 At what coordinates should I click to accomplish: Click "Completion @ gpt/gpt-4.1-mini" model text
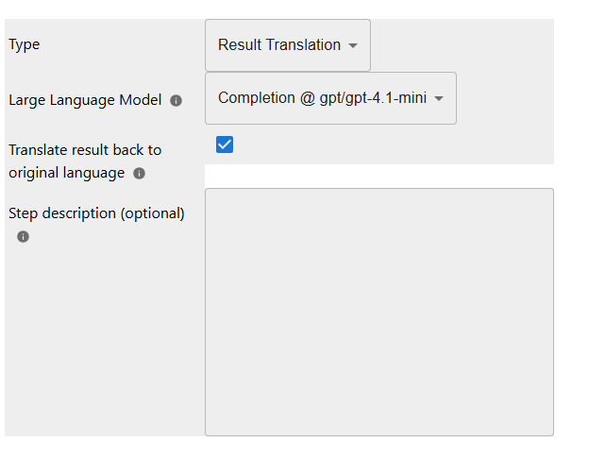coord(322,98)
